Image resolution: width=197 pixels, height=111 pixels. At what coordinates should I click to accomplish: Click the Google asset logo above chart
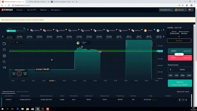tap(78, 43)
